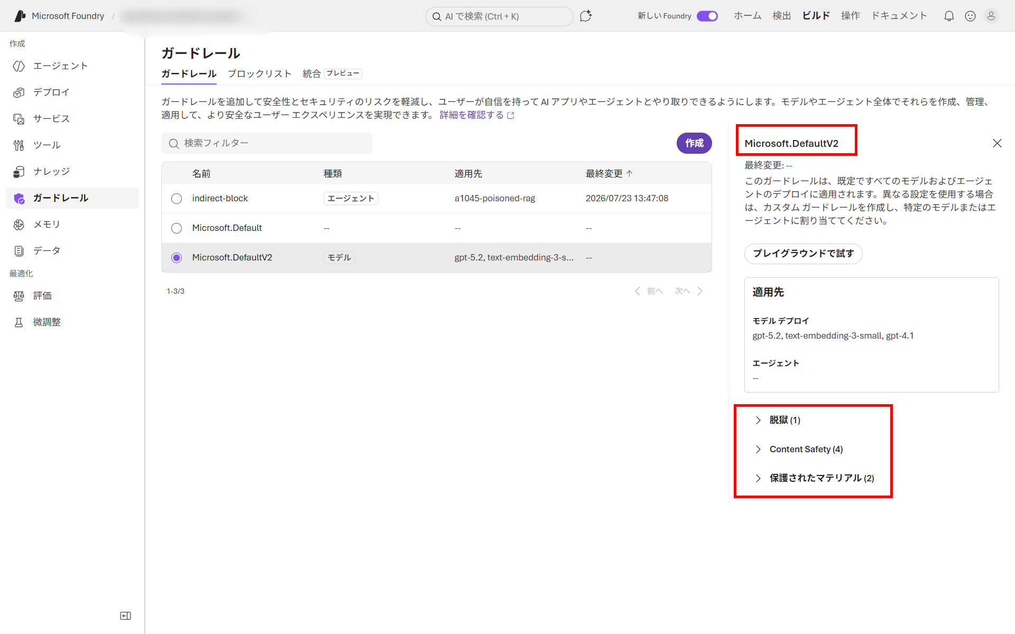The height and width of the screenshot is (634, 1015).
Task: Click the Microsoft.Default row name
Action: pyautogui.click(x=227, y=228)
